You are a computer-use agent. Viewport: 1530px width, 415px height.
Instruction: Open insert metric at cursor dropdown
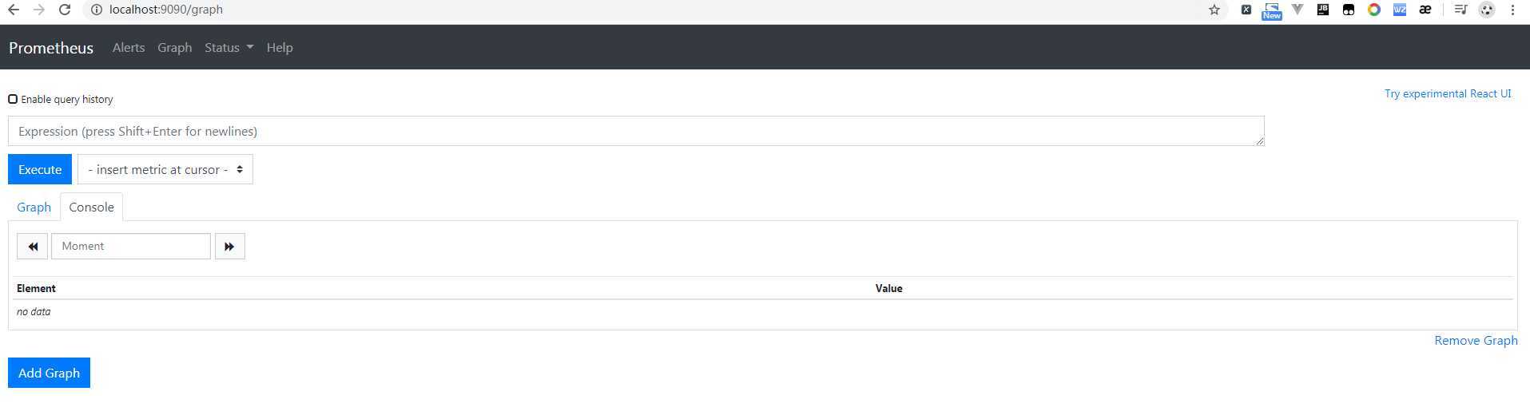tap(165, 169)
